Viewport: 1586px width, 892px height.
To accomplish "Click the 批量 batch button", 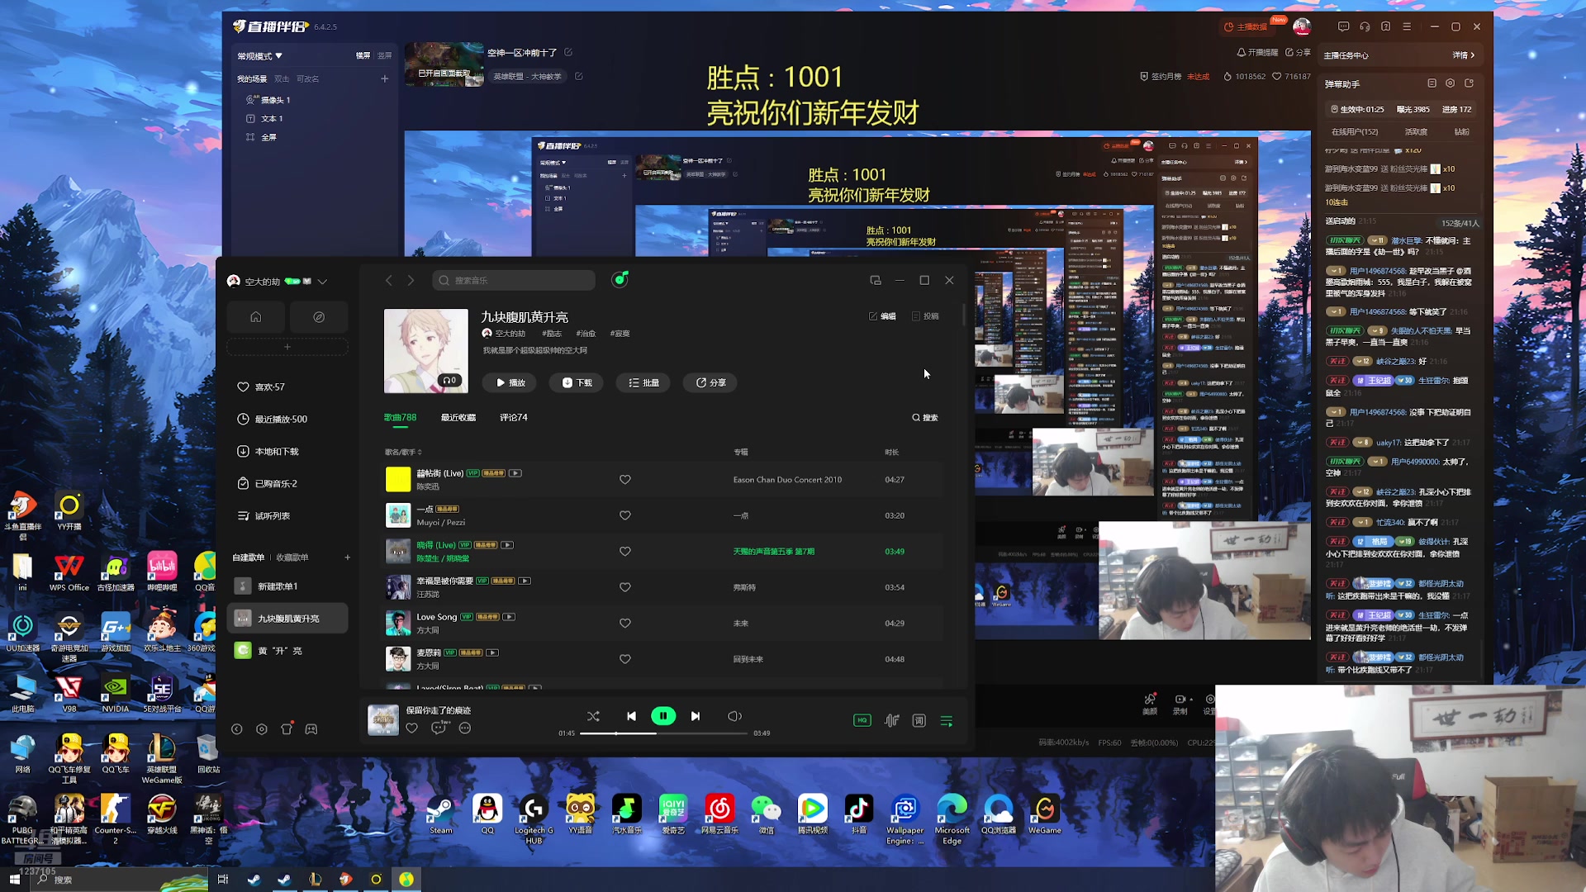I will [x=643, y=382].
